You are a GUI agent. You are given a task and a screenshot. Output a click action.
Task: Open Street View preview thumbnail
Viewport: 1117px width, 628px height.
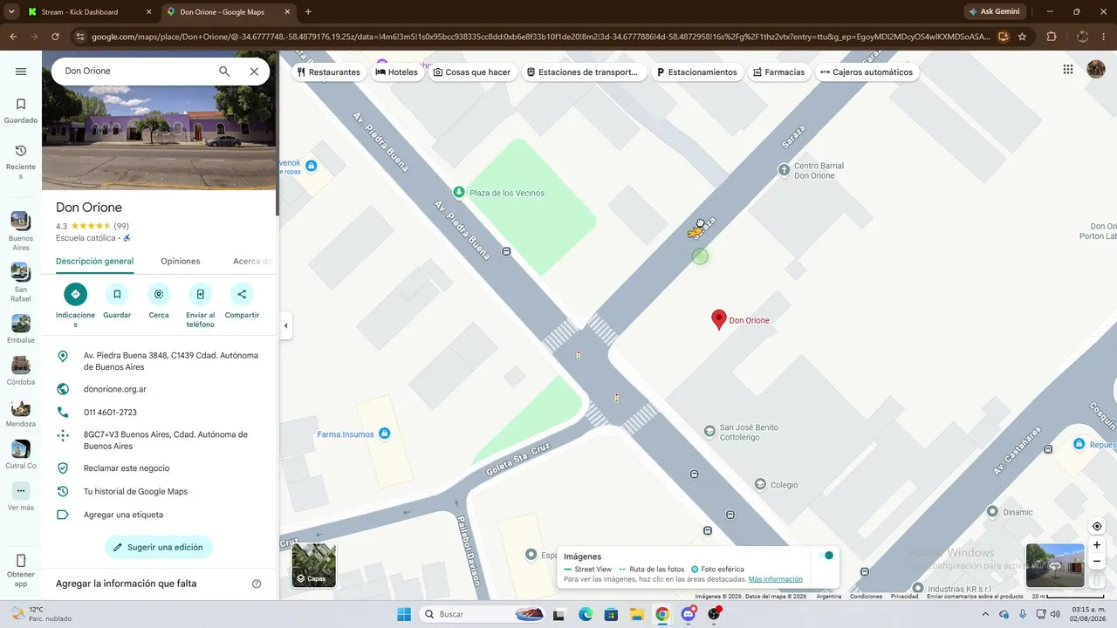pyautogui.click(x=1055, y=565)
